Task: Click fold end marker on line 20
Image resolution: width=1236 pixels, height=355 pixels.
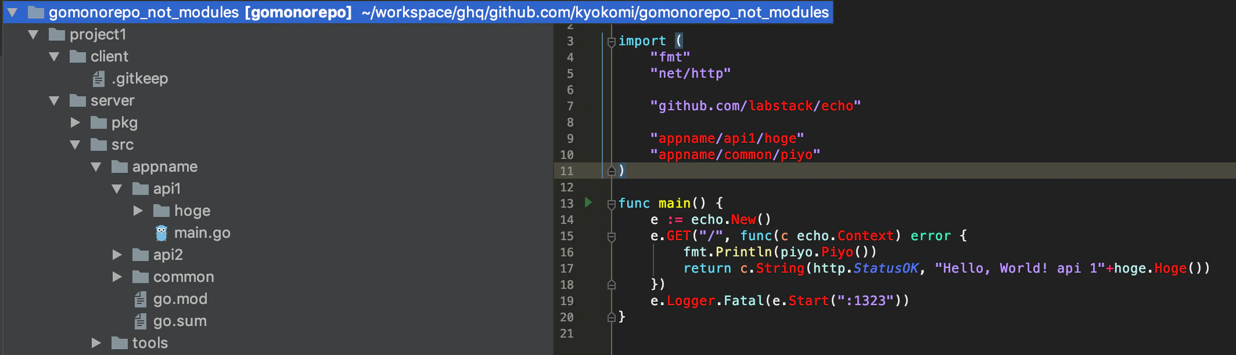Action: pyautogui.click(x=611, y=317)
